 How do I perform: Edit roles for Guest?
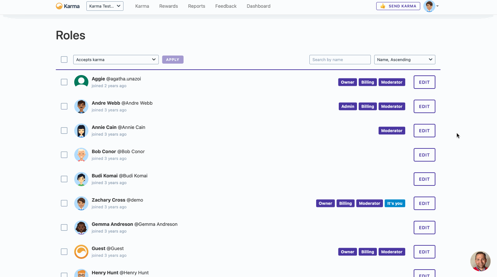(x=424, y=252)
